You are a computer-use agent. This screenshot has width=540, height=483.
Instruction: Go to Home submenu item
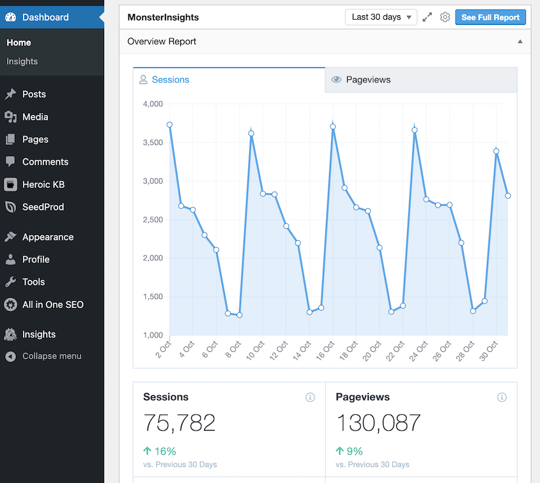click(19, 43)
